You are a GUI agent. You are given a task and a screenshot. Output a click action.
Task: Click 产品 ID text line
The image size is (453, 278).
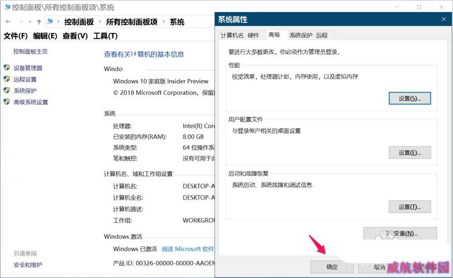pyautogui.click(x=164, y=263)
